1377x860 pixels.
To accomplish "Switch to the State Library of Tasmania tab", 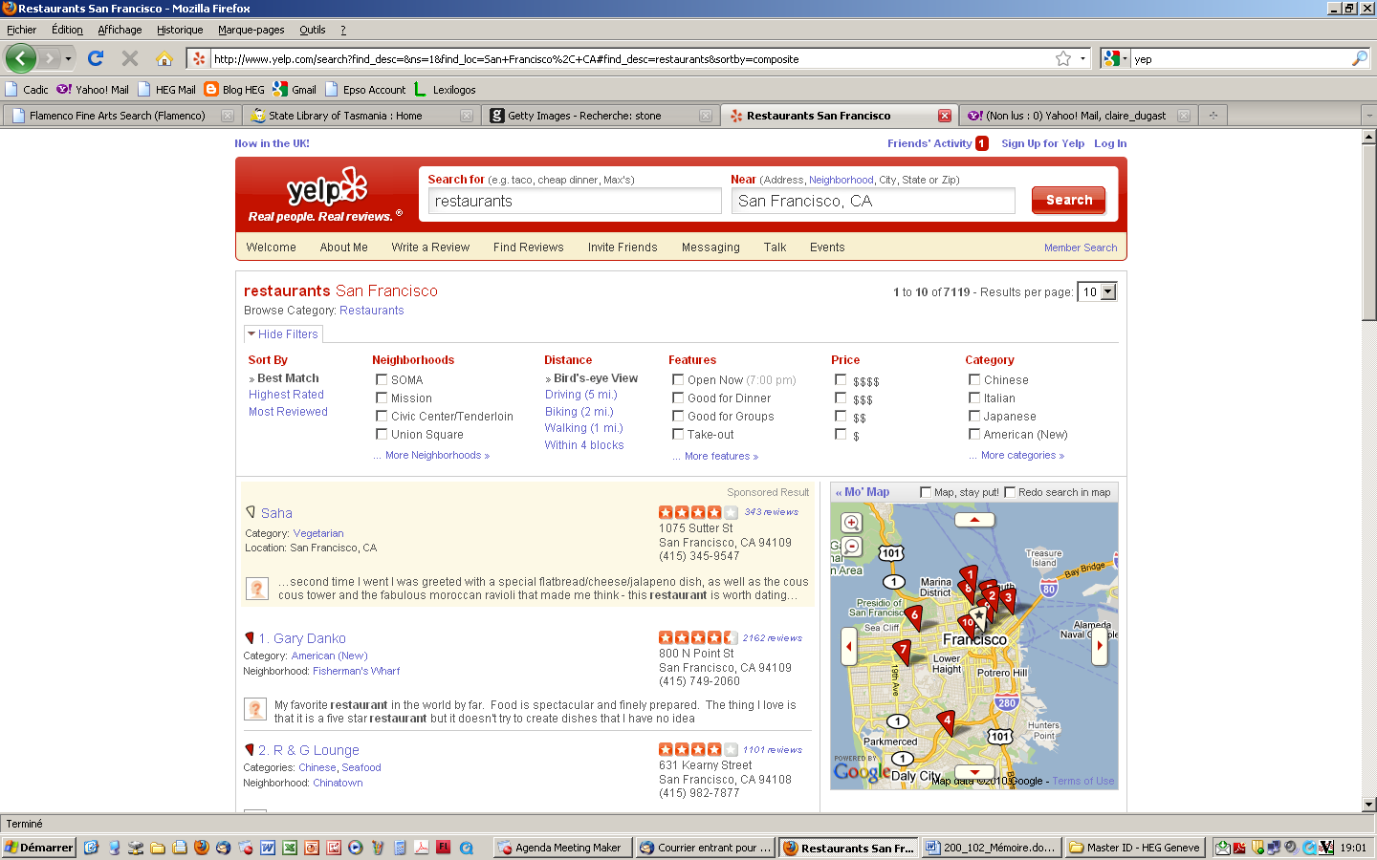I will 361,116.
